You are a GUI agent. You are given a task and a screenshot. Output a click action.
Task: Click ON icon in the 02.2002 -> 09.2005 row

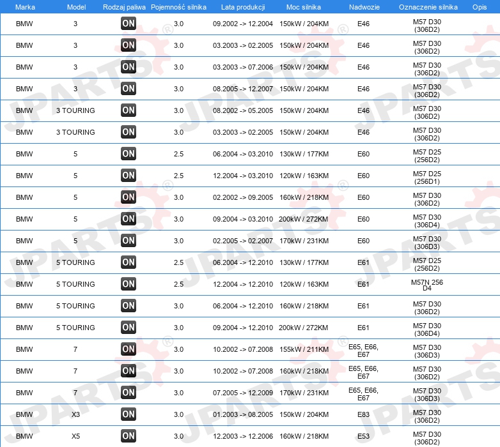[x=129, y=197]
